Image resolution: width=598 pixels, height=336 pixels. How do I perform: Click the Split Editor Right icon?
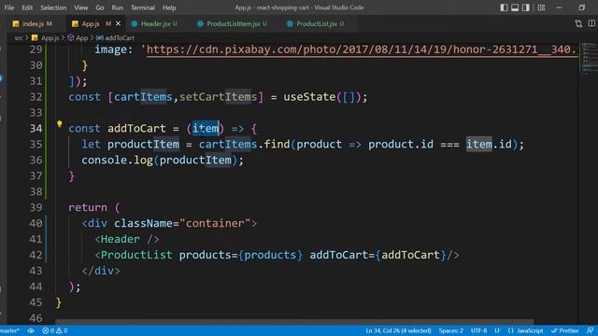click(591, 23)
